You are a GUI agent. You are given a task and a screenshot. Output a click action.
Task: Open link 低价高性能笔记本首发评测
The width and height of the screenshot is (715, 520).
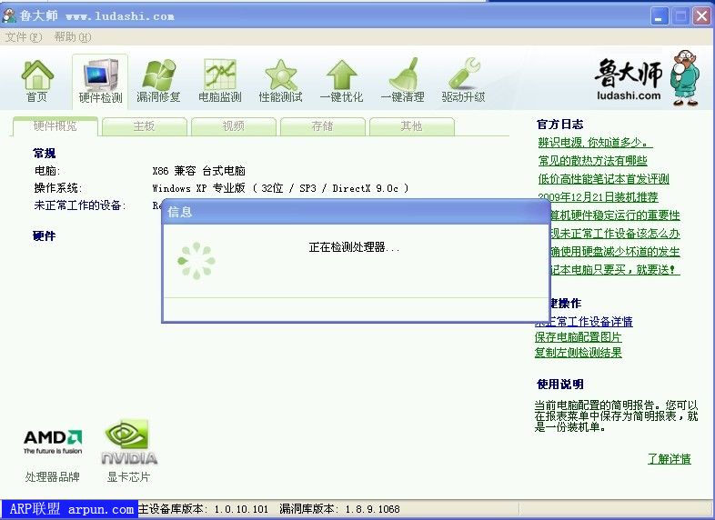pyautogui.click(x=603, y=179)
